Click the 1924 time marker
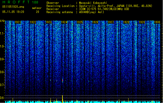Image resolution: width=163 pixels, height=103 pixels. (x=64, y=22)
